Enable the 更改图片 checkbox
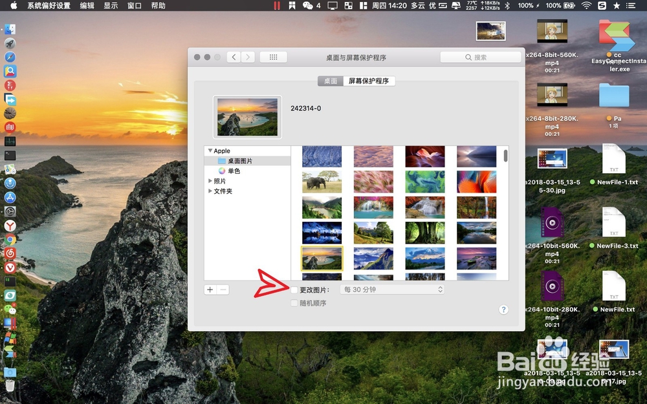 click(x=294, y=289)
